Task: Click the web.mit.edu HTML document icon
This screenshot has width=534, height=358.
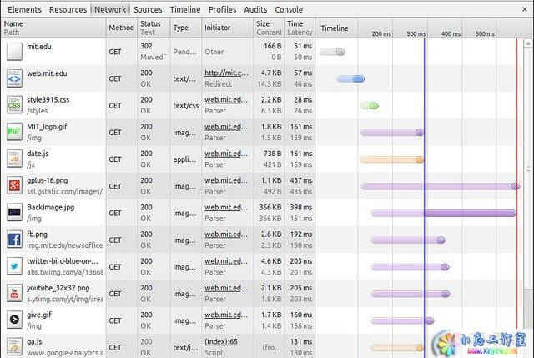Action: tap(14, 78)
